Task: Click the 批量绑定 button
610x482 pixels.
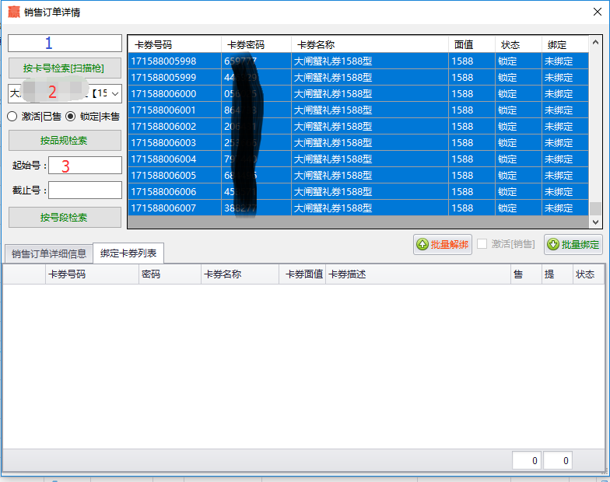Action: [573, 244]
